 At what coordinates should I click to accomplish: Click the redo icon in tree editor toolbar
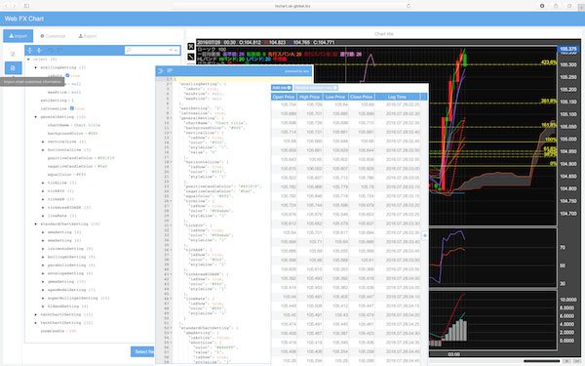point(60,50)
